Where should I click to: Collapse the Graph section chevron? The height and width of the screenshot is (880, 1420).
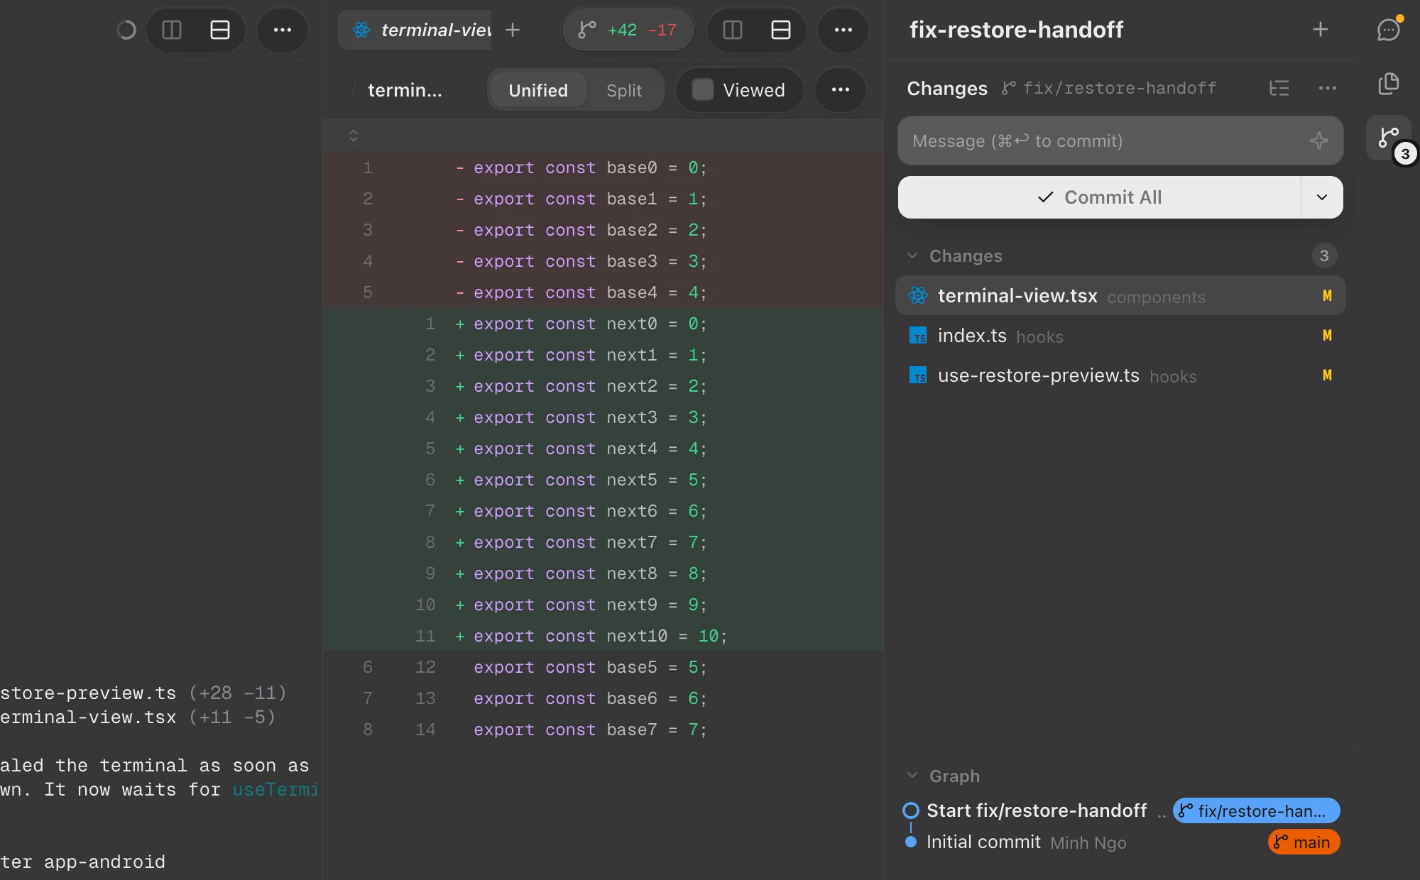point(913,776)
